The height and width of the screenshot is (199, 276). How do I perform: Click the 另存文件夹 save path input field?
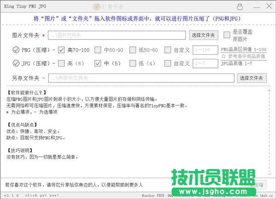[x=142, y=78]
